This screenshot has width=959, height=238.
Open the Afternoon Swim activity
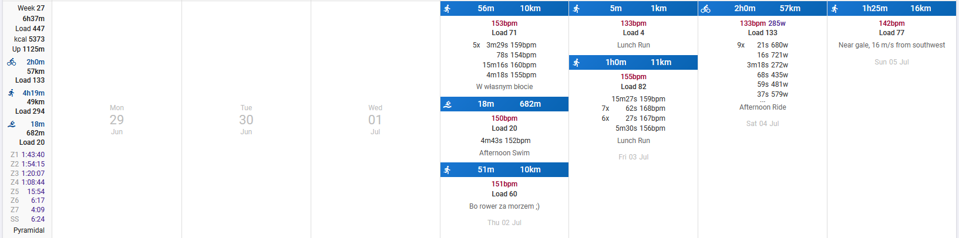click(x=504, y=153)
